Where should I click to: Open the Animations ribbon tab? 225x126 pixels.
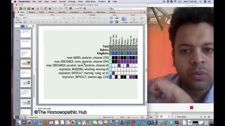pos(88,12)
